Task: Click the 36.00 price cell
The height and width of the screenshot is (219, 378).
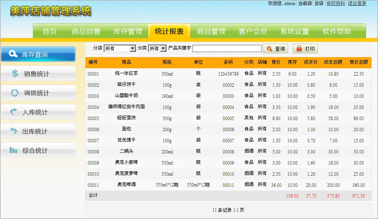Action: click(276, 185)
